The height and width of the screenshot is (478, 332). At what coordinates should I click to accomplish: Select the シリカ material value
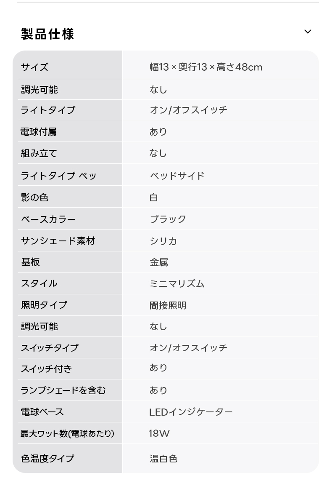pos(163,241)
